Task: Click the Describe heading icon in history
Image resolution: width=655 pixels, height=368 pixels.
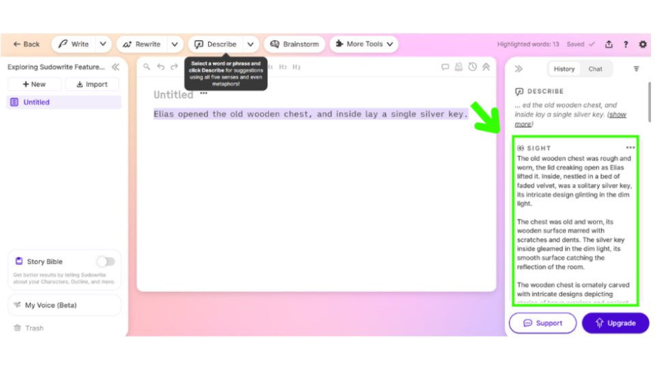Action: point(519,91)
